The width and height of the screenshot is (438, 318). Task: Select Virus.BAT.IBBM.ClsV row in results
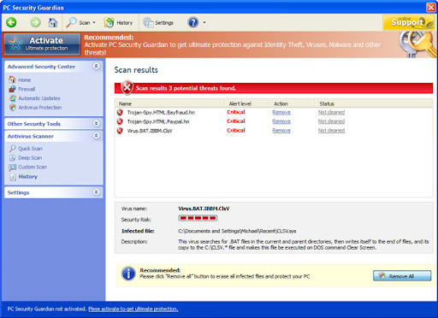[274, 131]
